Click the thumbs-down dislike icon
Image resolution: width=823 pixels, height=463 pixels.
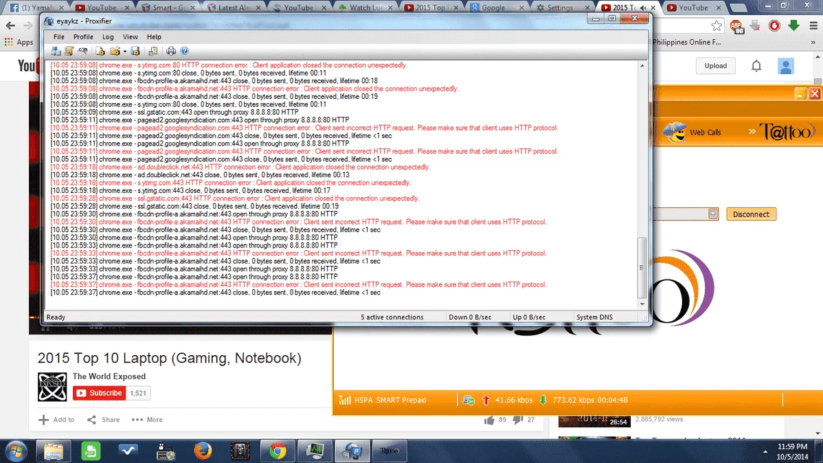click(517, 420)
